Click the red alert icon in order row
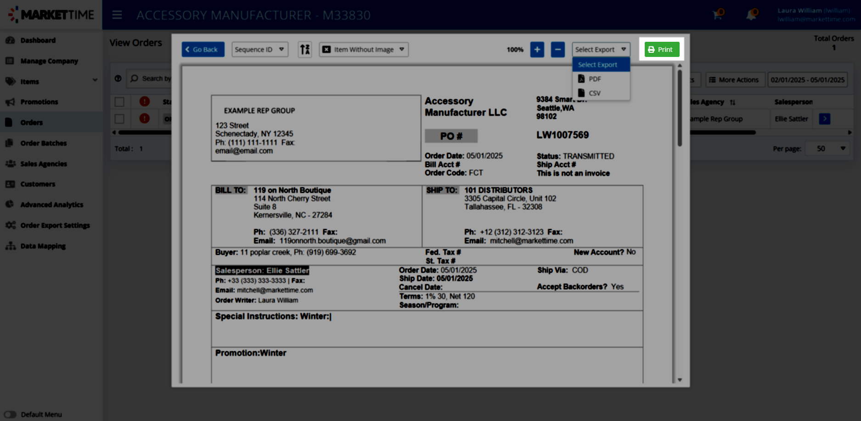Screen dimensions: 861x421 [145, 118]
